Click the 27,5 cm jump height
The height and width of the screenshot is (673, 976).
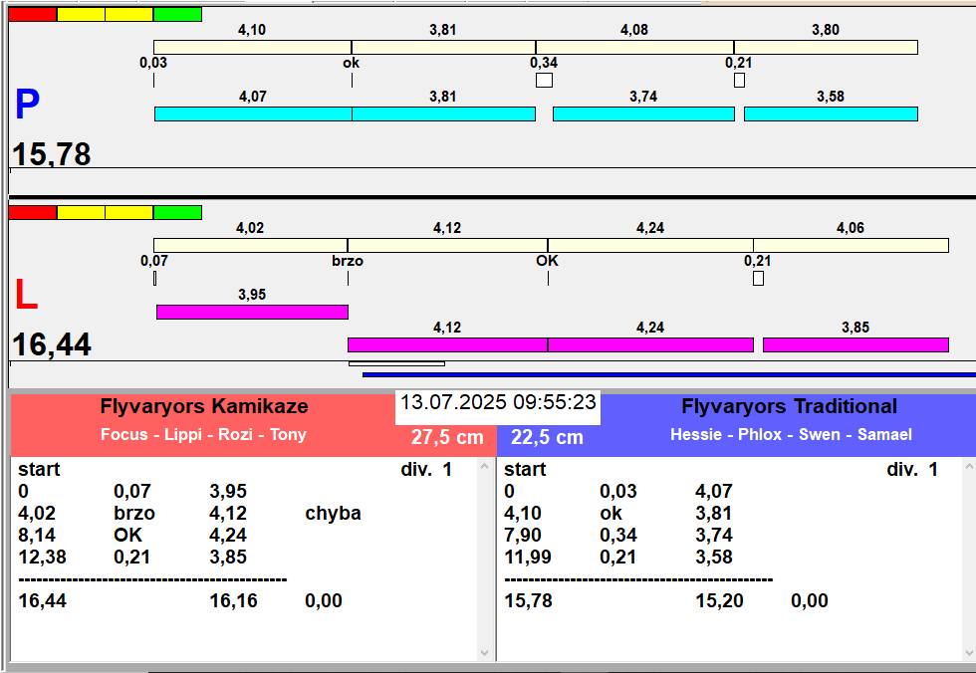click(x=447, y=437)
